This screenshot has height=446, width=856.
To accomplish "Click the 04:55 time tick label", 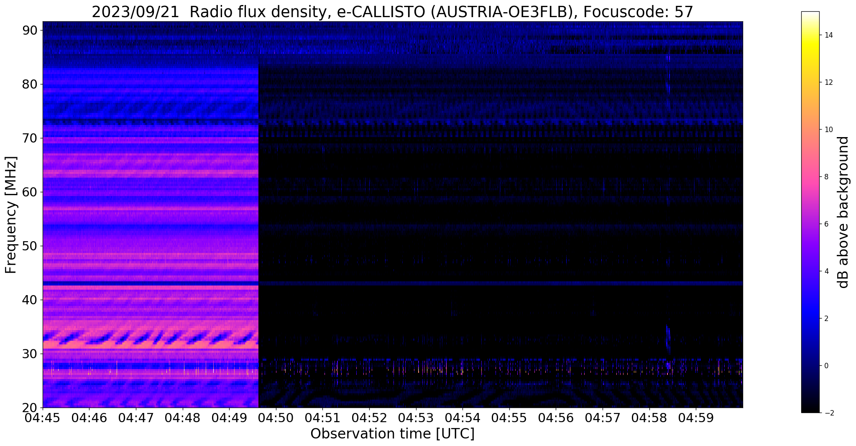I will [x=509, y=418].
